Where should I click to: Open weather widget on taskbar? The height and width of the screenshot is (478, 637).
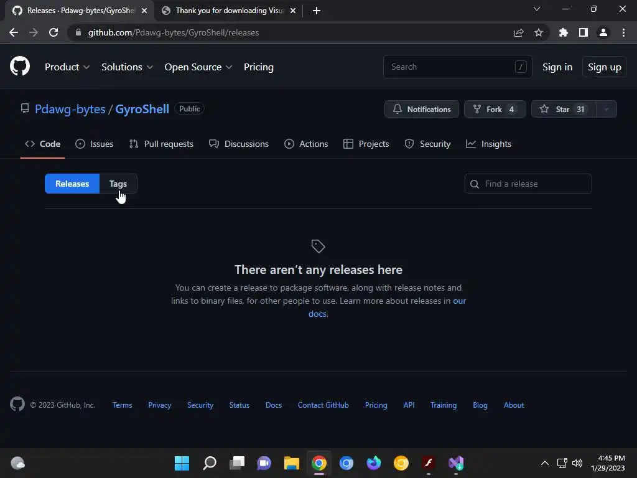pyautogui.click(x=17, y=463)
